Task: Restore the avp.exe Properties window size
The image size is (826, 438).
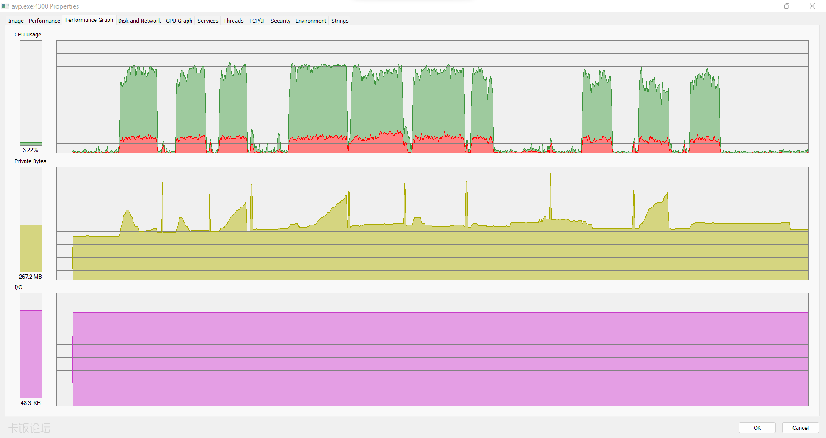Action: [787, 6]
